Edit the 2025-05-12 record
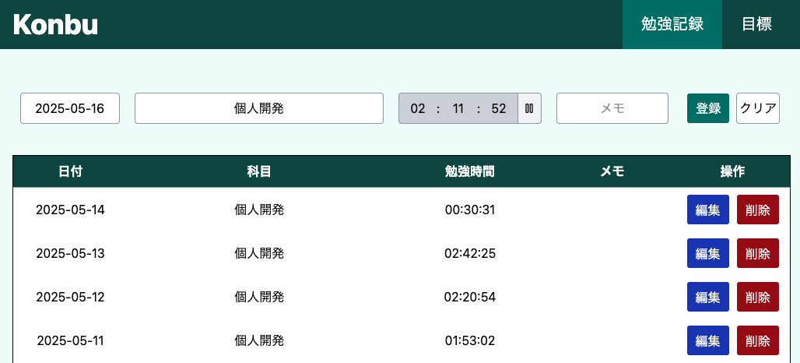Image resolution: width=800 pixels, height=363 pixels. (707, 297)
